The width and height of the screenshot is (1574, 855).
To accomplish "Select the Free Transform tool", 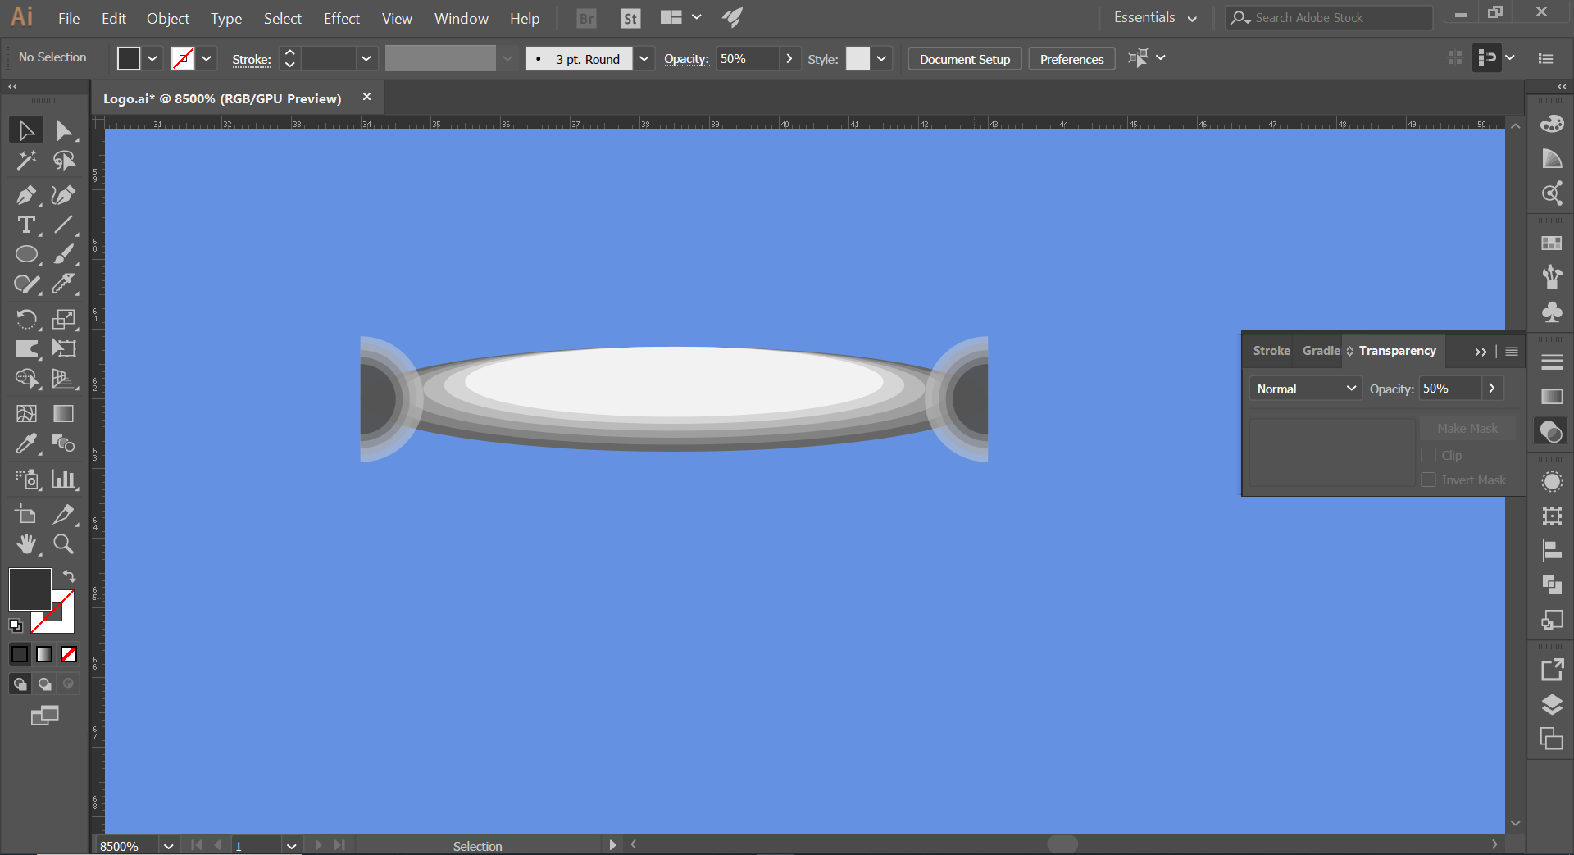I will [64, 348].
